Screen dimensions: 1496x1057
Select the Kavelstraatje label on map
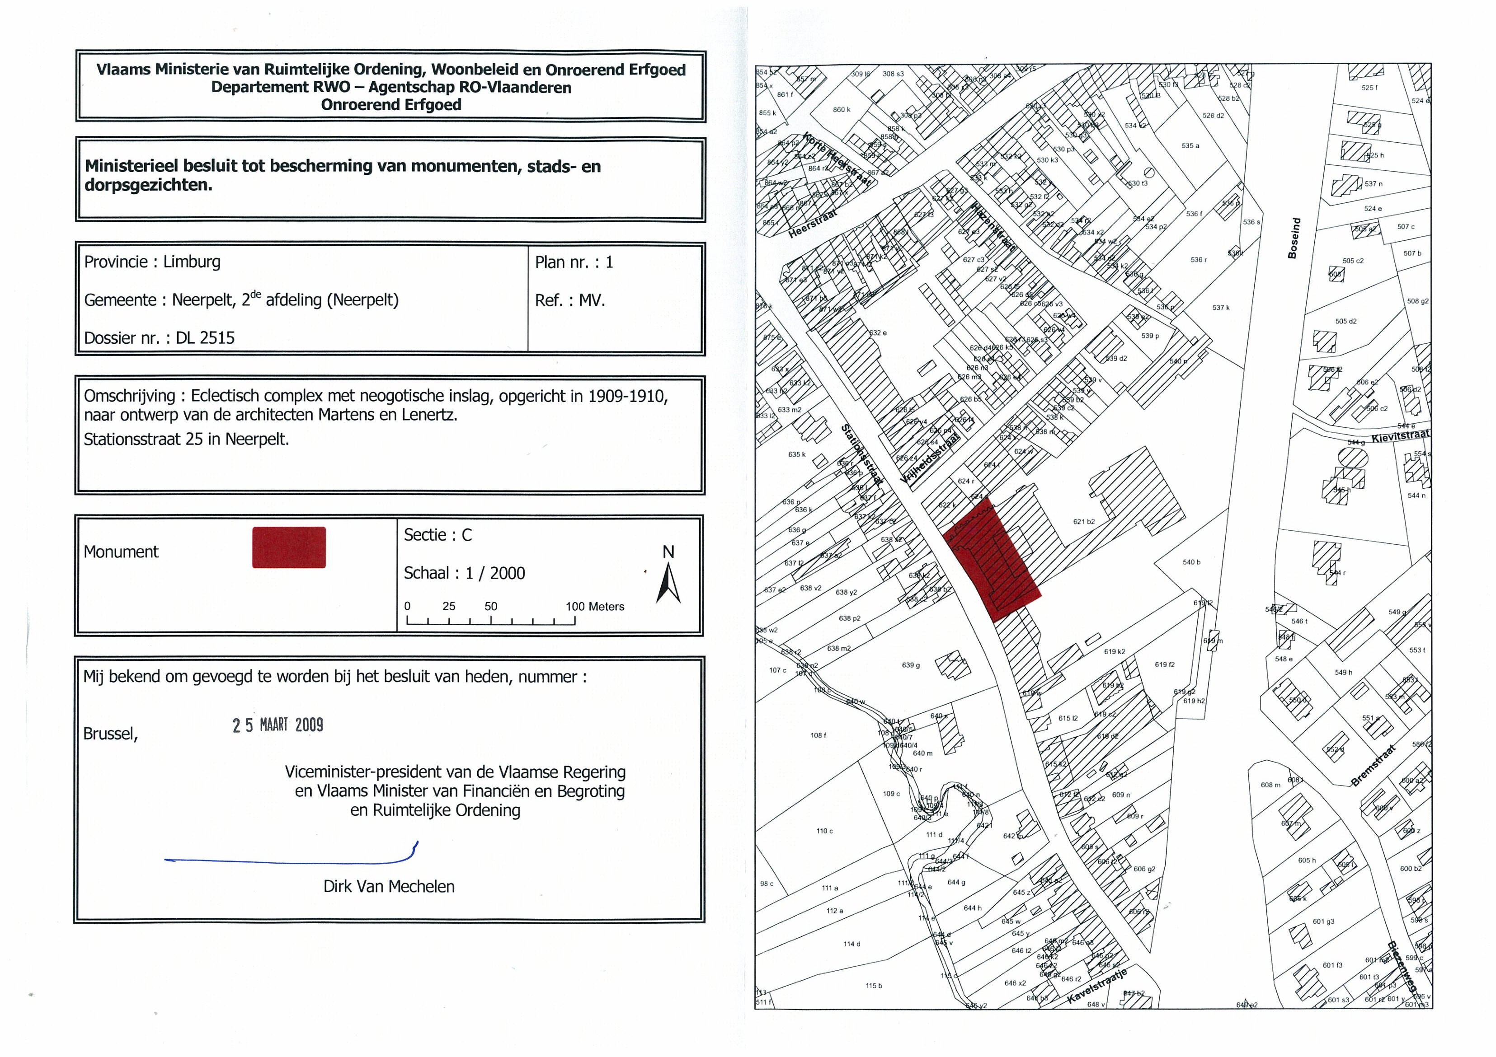[1097, 987]
